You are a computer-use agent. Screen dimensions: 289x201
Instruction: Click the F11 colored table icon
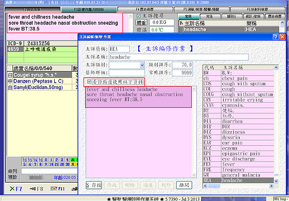tap(54, 188)
